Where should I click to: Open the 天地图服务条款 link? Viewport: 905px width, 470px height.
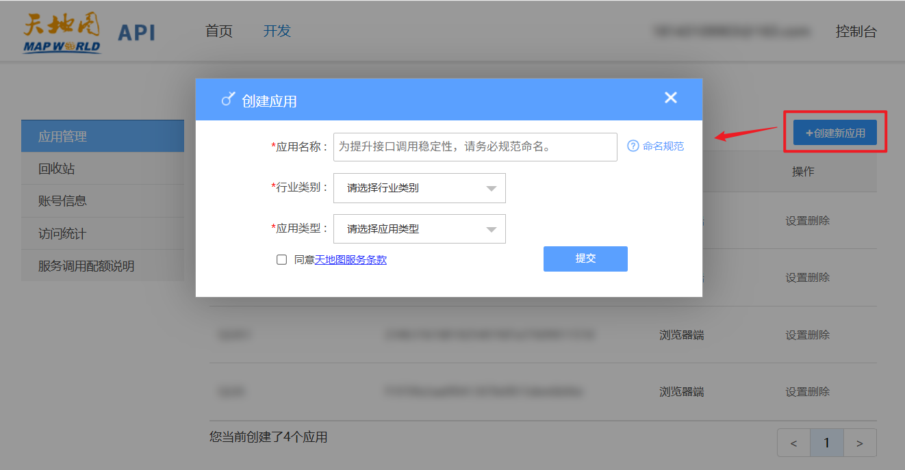pos(350,260)
